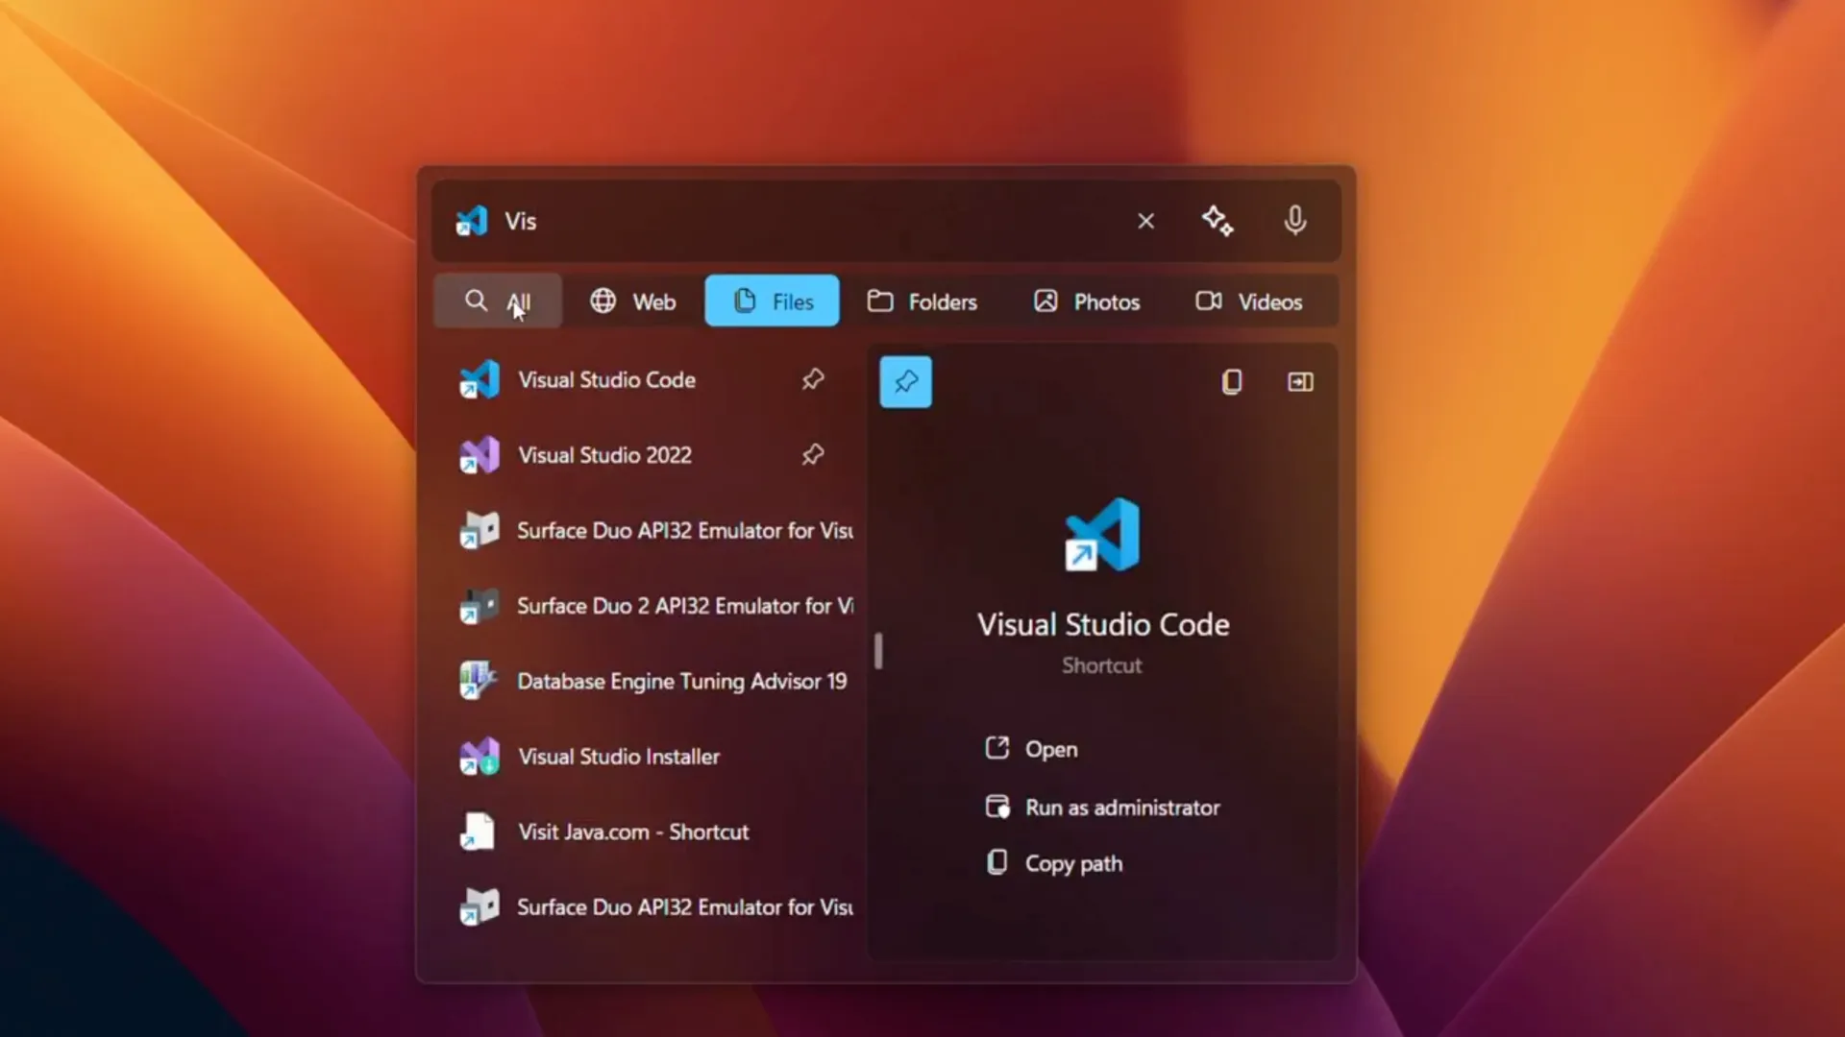
Task: Click the magnifier icon on the All tab
Action: coord(477,301)
